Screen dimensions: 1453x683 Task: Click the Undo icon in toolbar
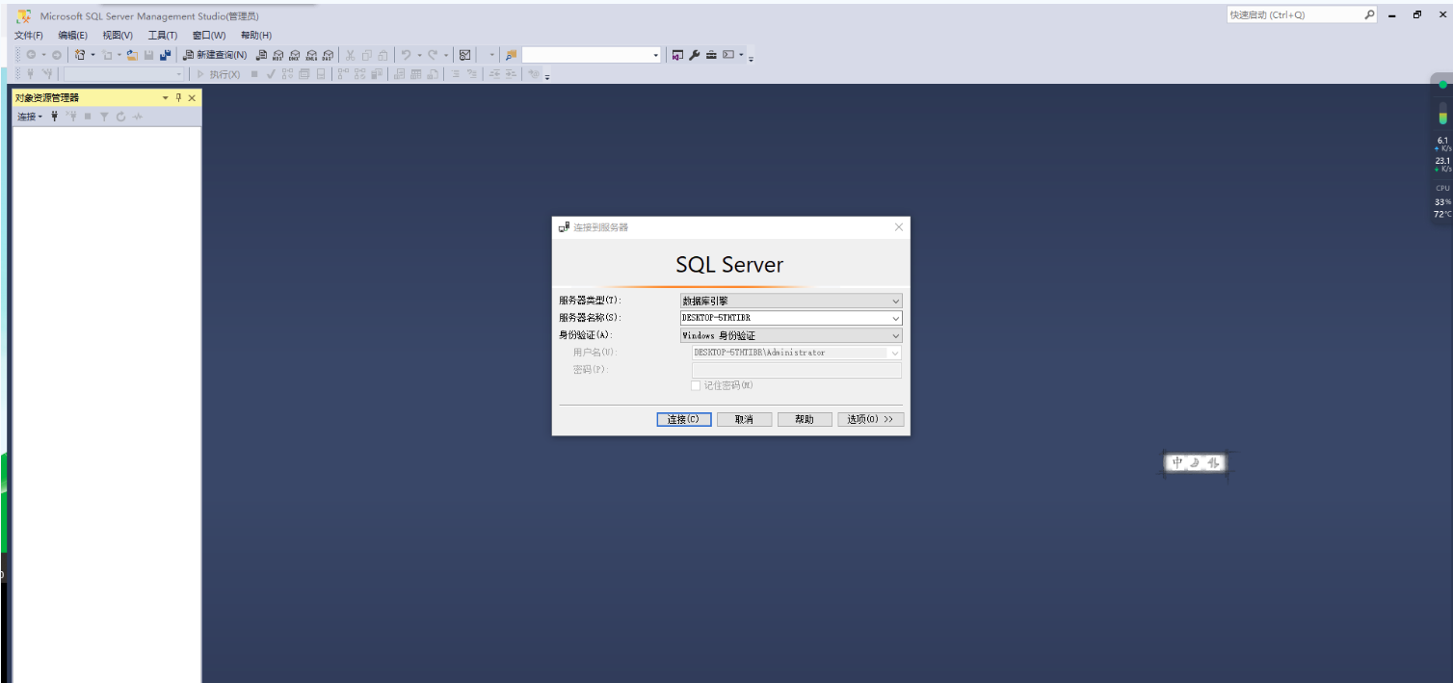pos(406,55)
